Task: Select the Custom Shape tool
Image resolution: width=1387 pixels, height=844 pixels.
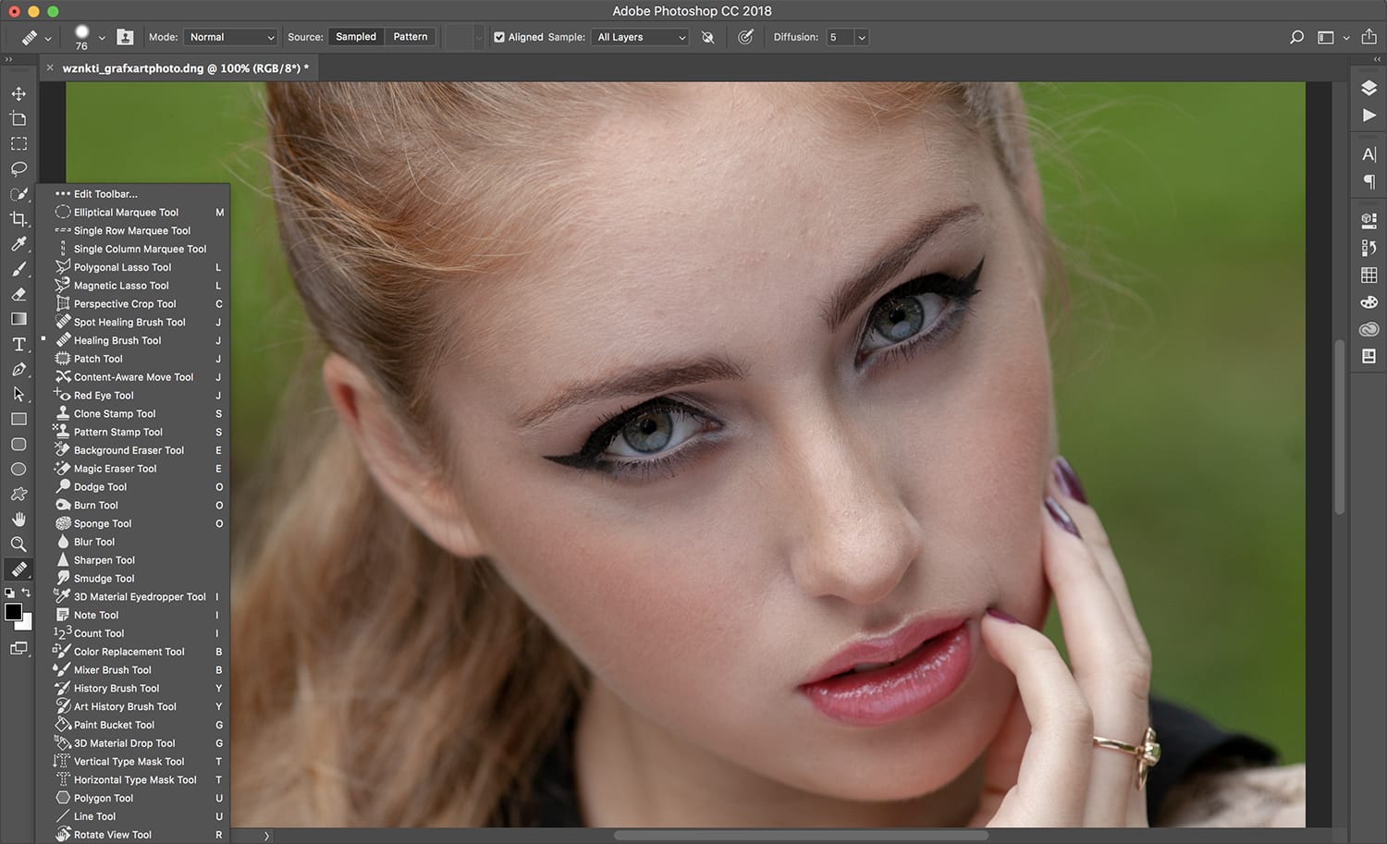Action: (x=18, y=494)
